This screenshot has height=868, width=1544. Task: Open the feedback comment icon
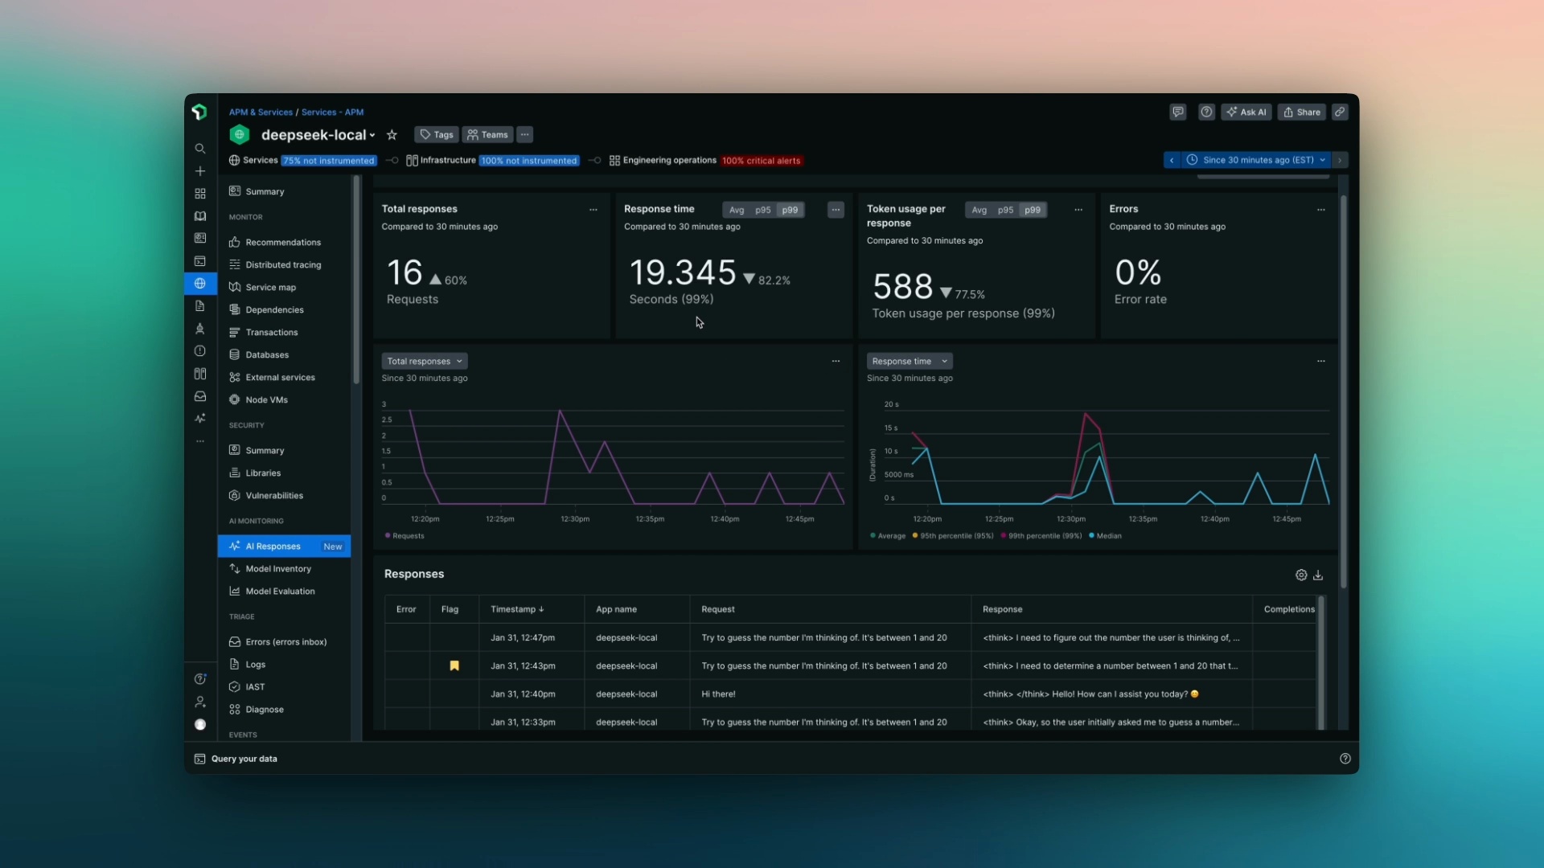(x=1178, y=113)
